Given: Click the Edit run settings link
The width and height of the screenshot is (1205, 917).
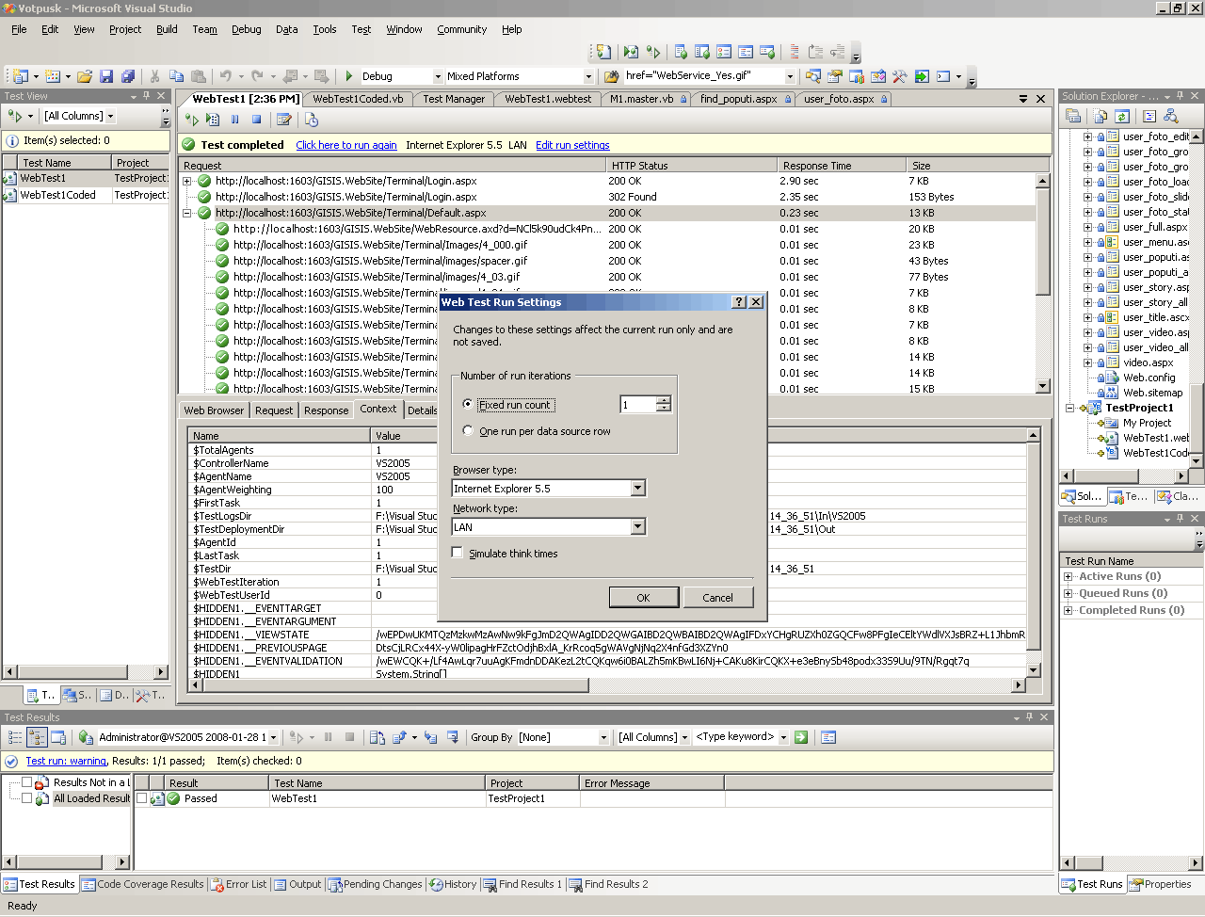Looking at the screenshot, I should click(x=572, y=145).
